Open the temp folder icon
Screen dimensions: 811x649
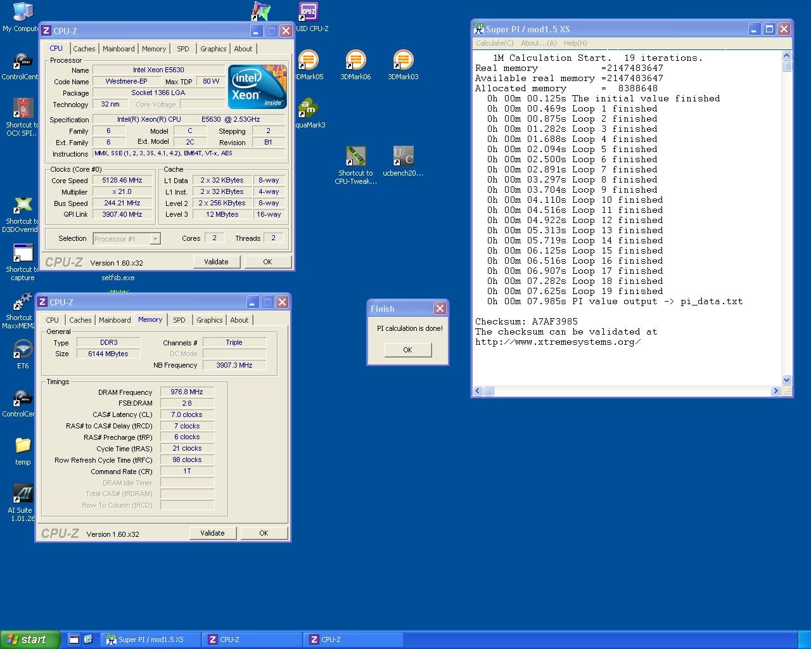23,446
